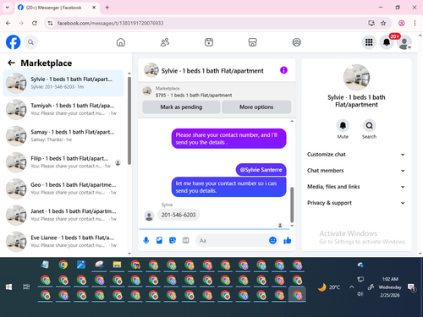The image size is (423, 317).
Task: Send a thumbs up like
Action: (x=288, y=240)
